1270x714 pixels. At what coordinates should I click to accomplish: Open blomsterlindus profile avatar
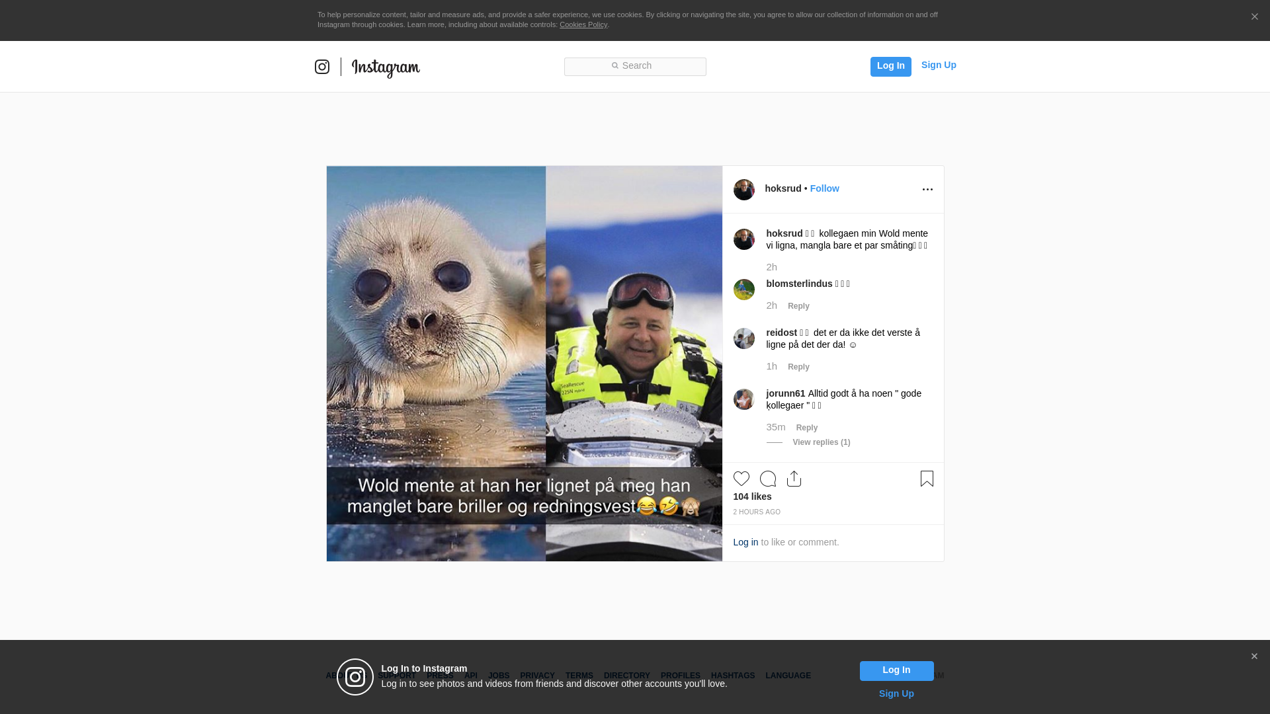[744, 290]
